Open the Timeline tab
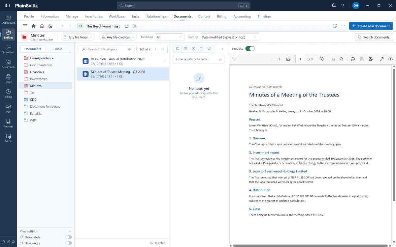396x247 pixels. tap(264, 16)
